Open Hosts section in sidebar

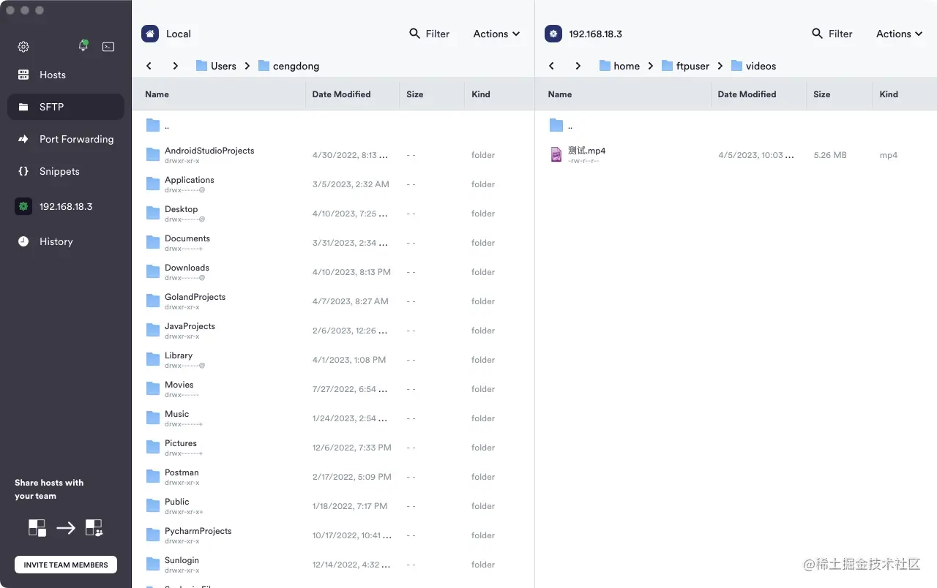coord(66,75)
